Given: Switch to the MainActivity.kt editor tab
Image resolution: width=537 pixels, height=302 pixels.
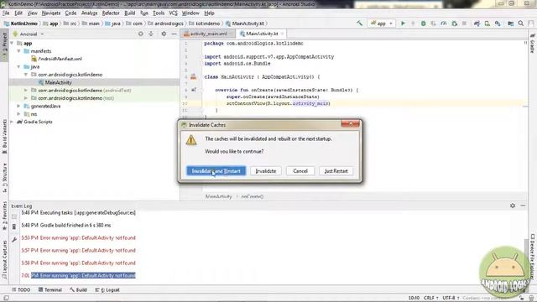Looking at the screenshot, I should [x=262, y=34].
